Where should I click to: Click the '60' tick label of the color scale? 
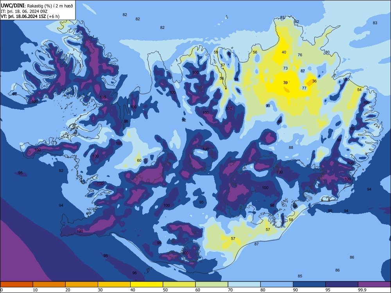pos(198,290)
